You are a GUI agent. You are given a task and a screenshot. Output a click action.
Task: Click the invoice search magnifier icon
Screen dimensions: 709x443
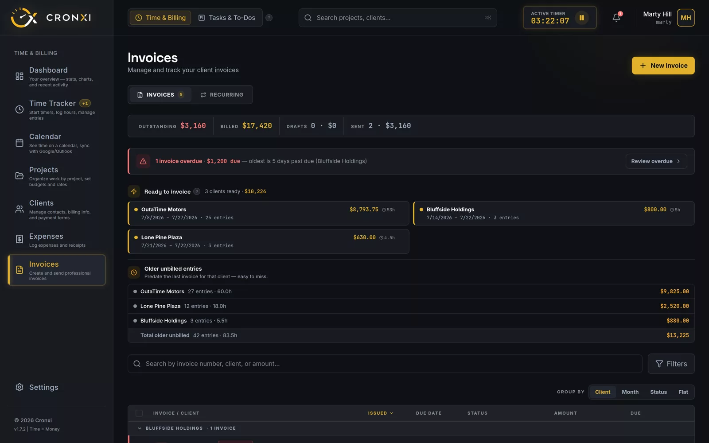click(x=137, y=364)
